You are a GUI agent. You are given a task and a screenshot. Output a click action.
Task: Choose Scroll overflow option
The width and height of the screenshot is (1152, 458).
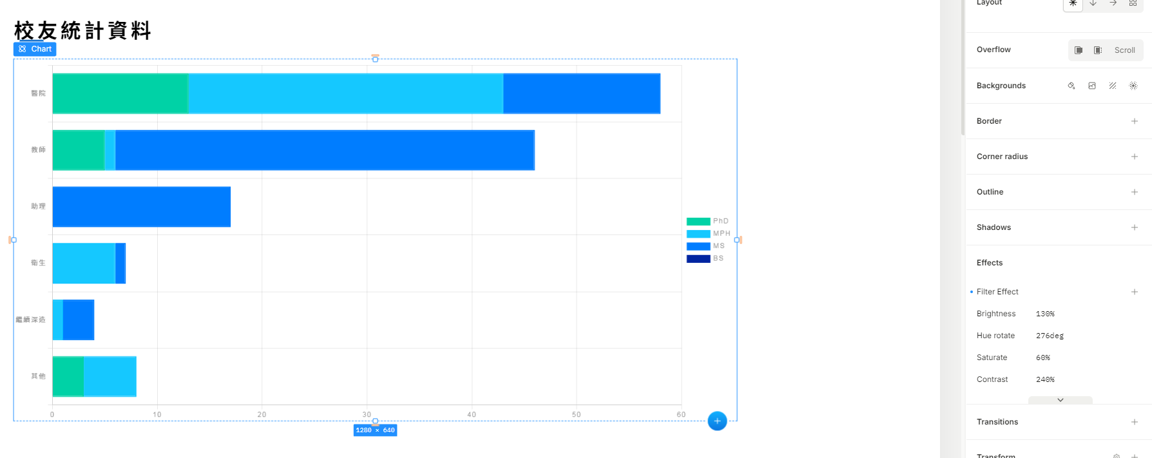[x=1125, y=50]
